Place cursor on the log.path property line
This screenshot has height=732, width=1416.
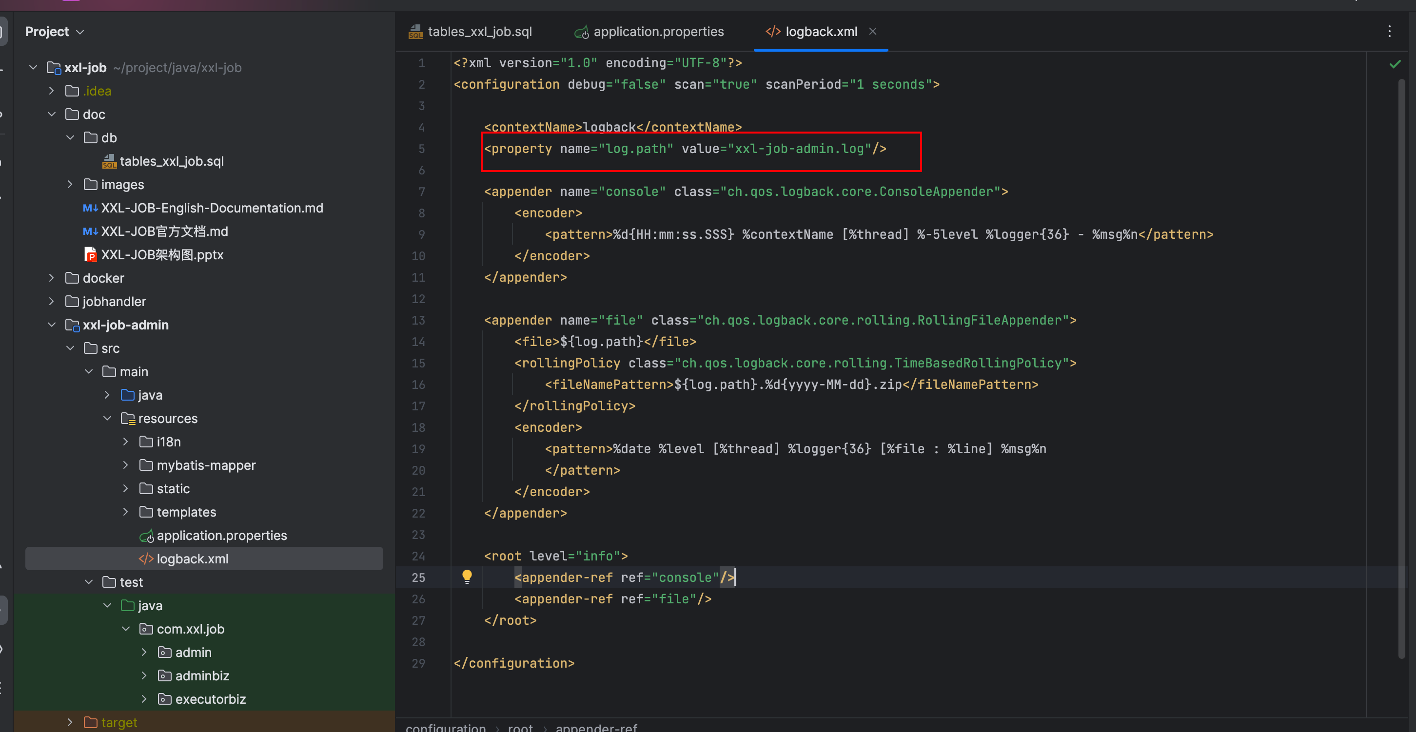[x=685, y=149]
